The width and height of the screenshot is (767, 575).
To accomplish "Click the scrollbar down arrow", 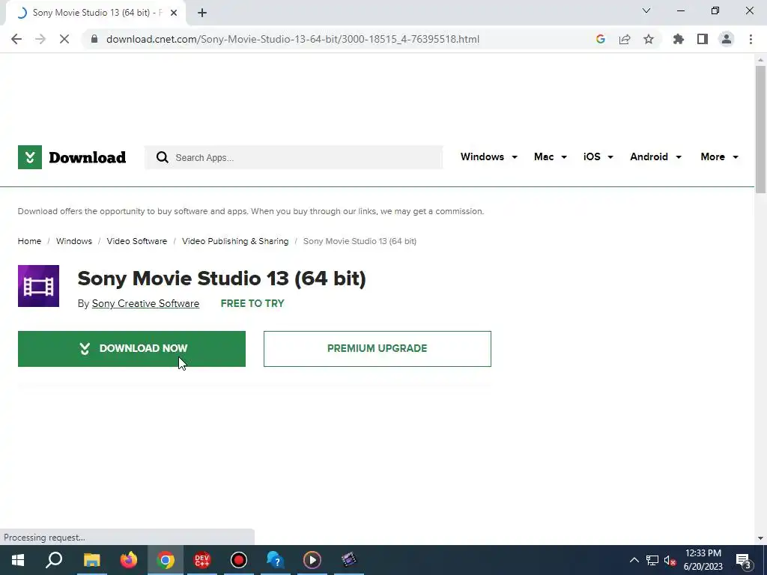I will 760,538.
